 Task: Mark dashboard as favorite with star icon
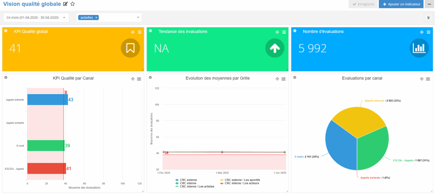tap(73, 4)
